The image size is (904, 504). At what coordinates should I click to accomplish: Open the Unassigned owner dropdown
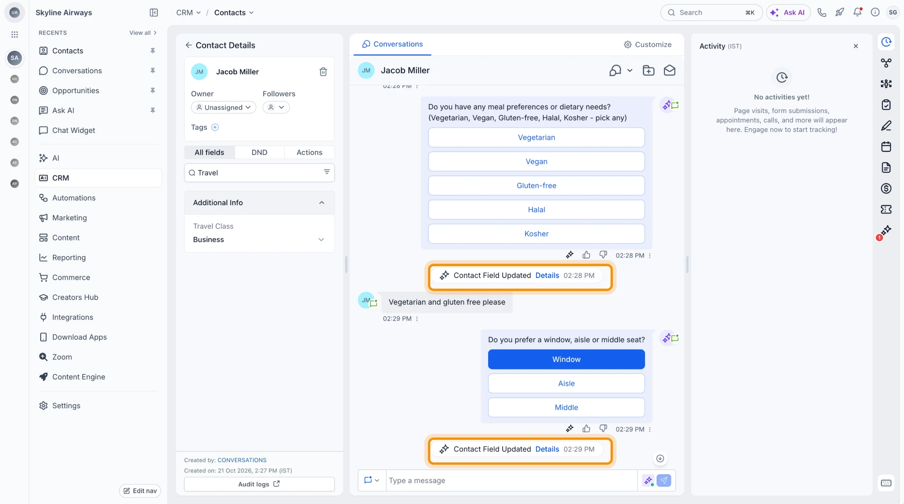[224, 108]
